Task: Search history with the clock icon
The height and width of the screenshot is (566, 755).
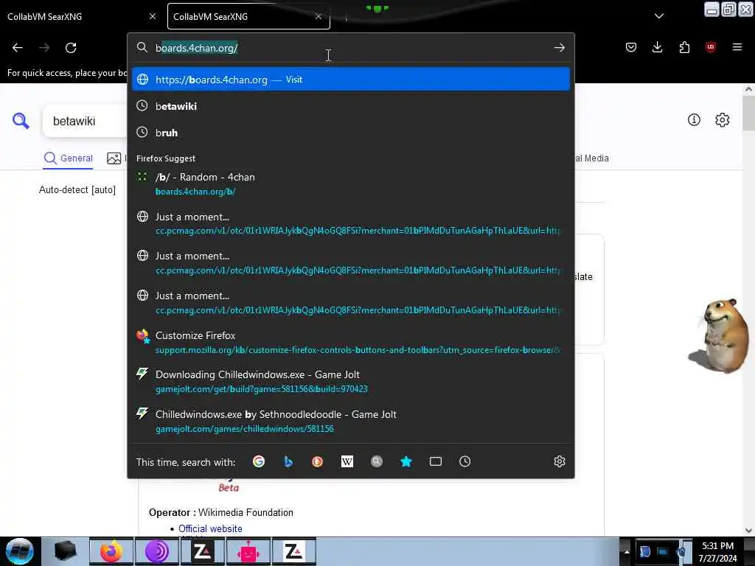Action: coord(465,461)
